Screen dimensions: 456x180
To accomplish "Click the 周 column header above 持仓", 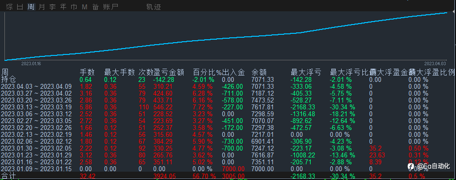I will (x=4, y=72).
